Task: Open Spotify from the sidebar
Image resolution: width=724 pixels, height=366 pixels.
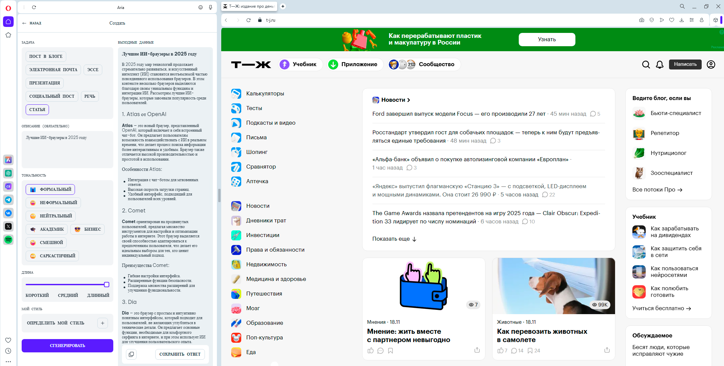Action: tap(8, 240)
